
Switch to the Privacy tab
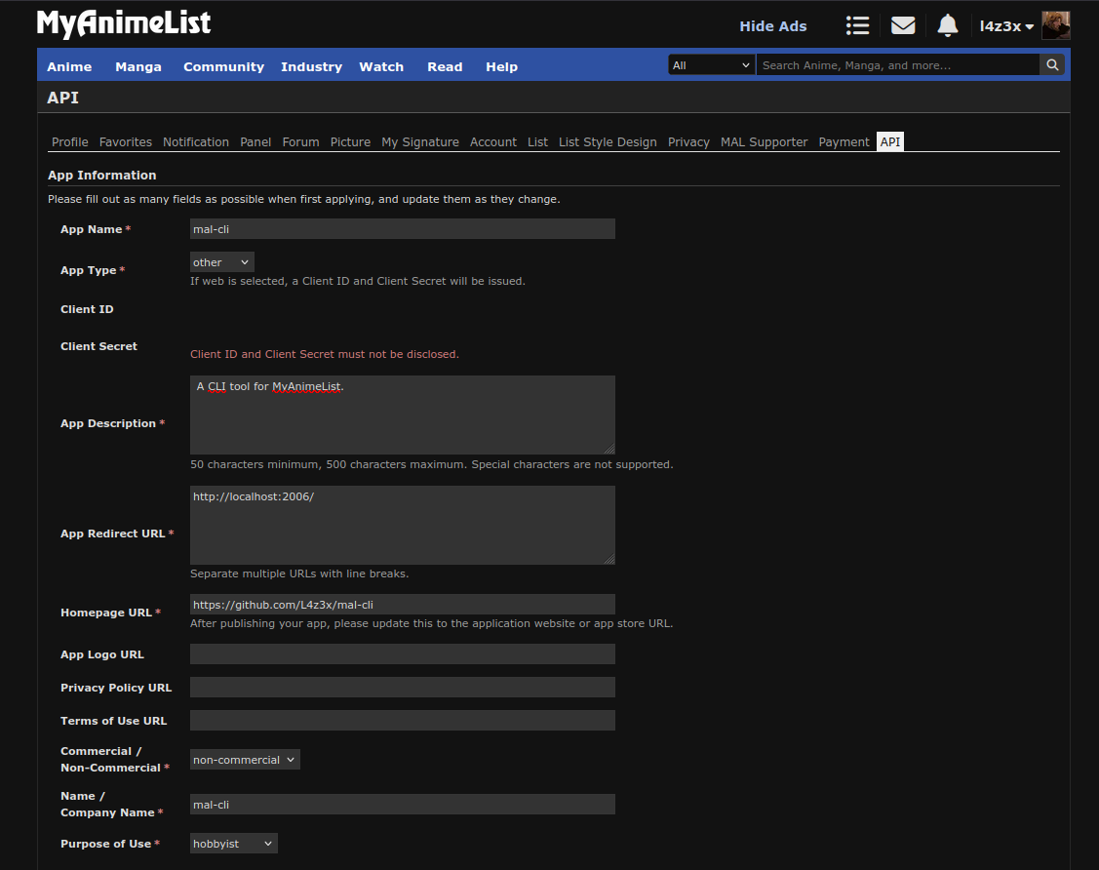pos(688,142)
